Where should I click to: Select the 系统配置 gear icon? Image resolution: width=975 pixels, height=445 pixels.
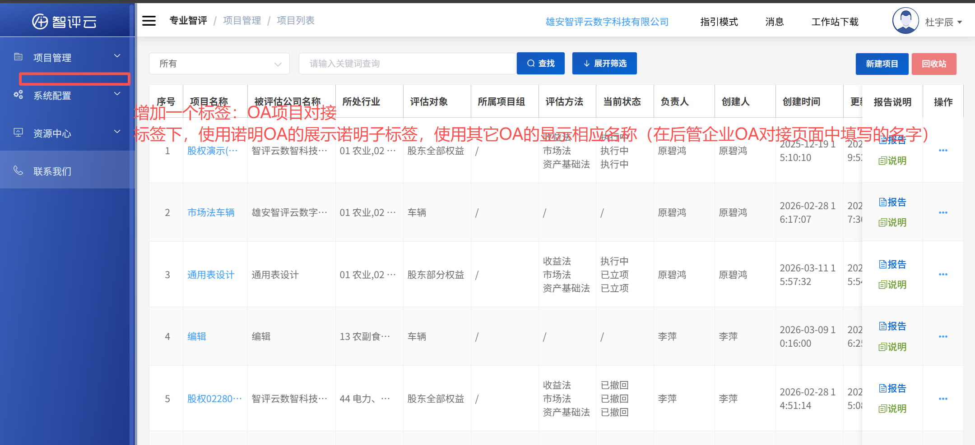19,94
